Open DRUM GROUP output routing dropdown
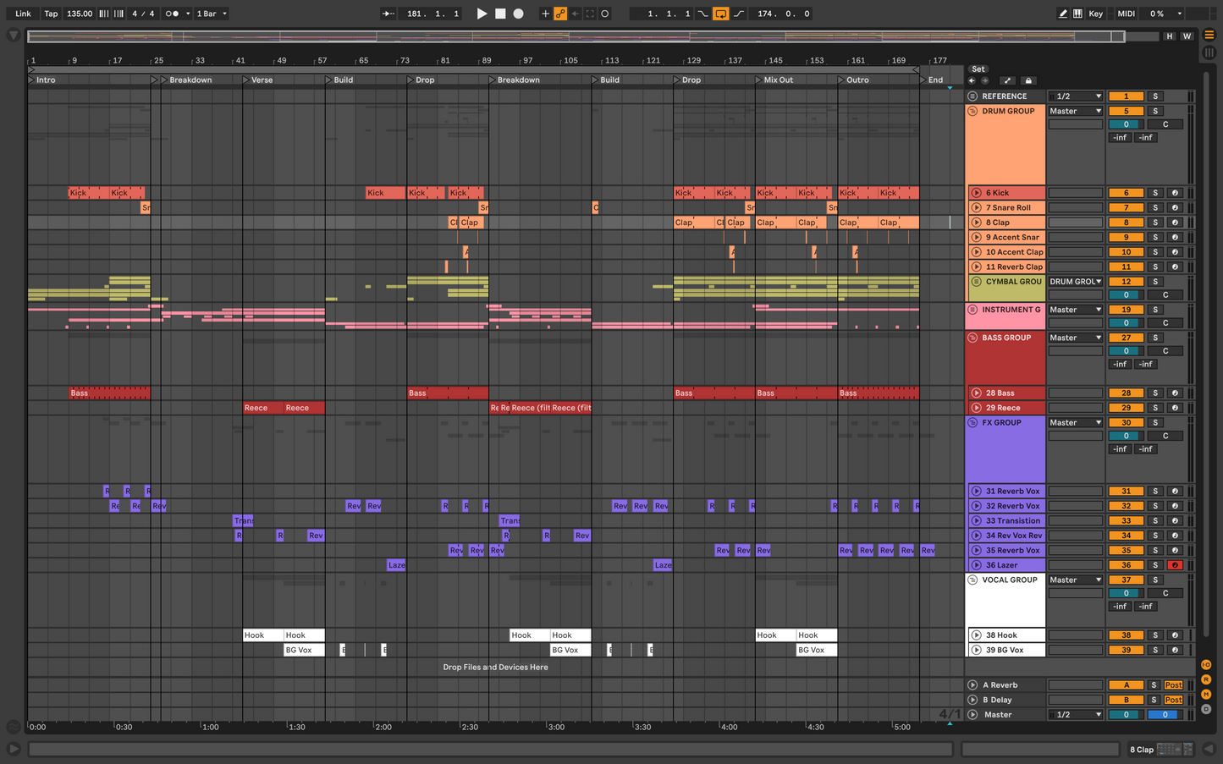1223x764 pixels. 1075,111
